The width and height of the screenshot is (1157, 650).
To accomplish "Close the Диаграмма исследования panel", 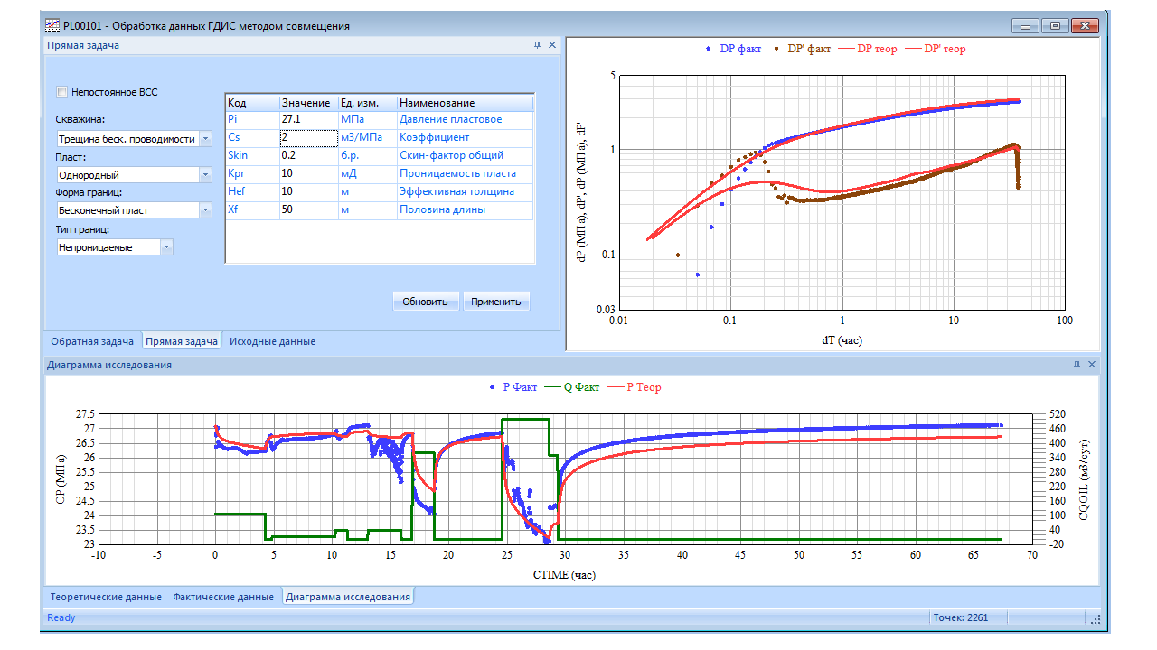I will [x=1092, y=365].
